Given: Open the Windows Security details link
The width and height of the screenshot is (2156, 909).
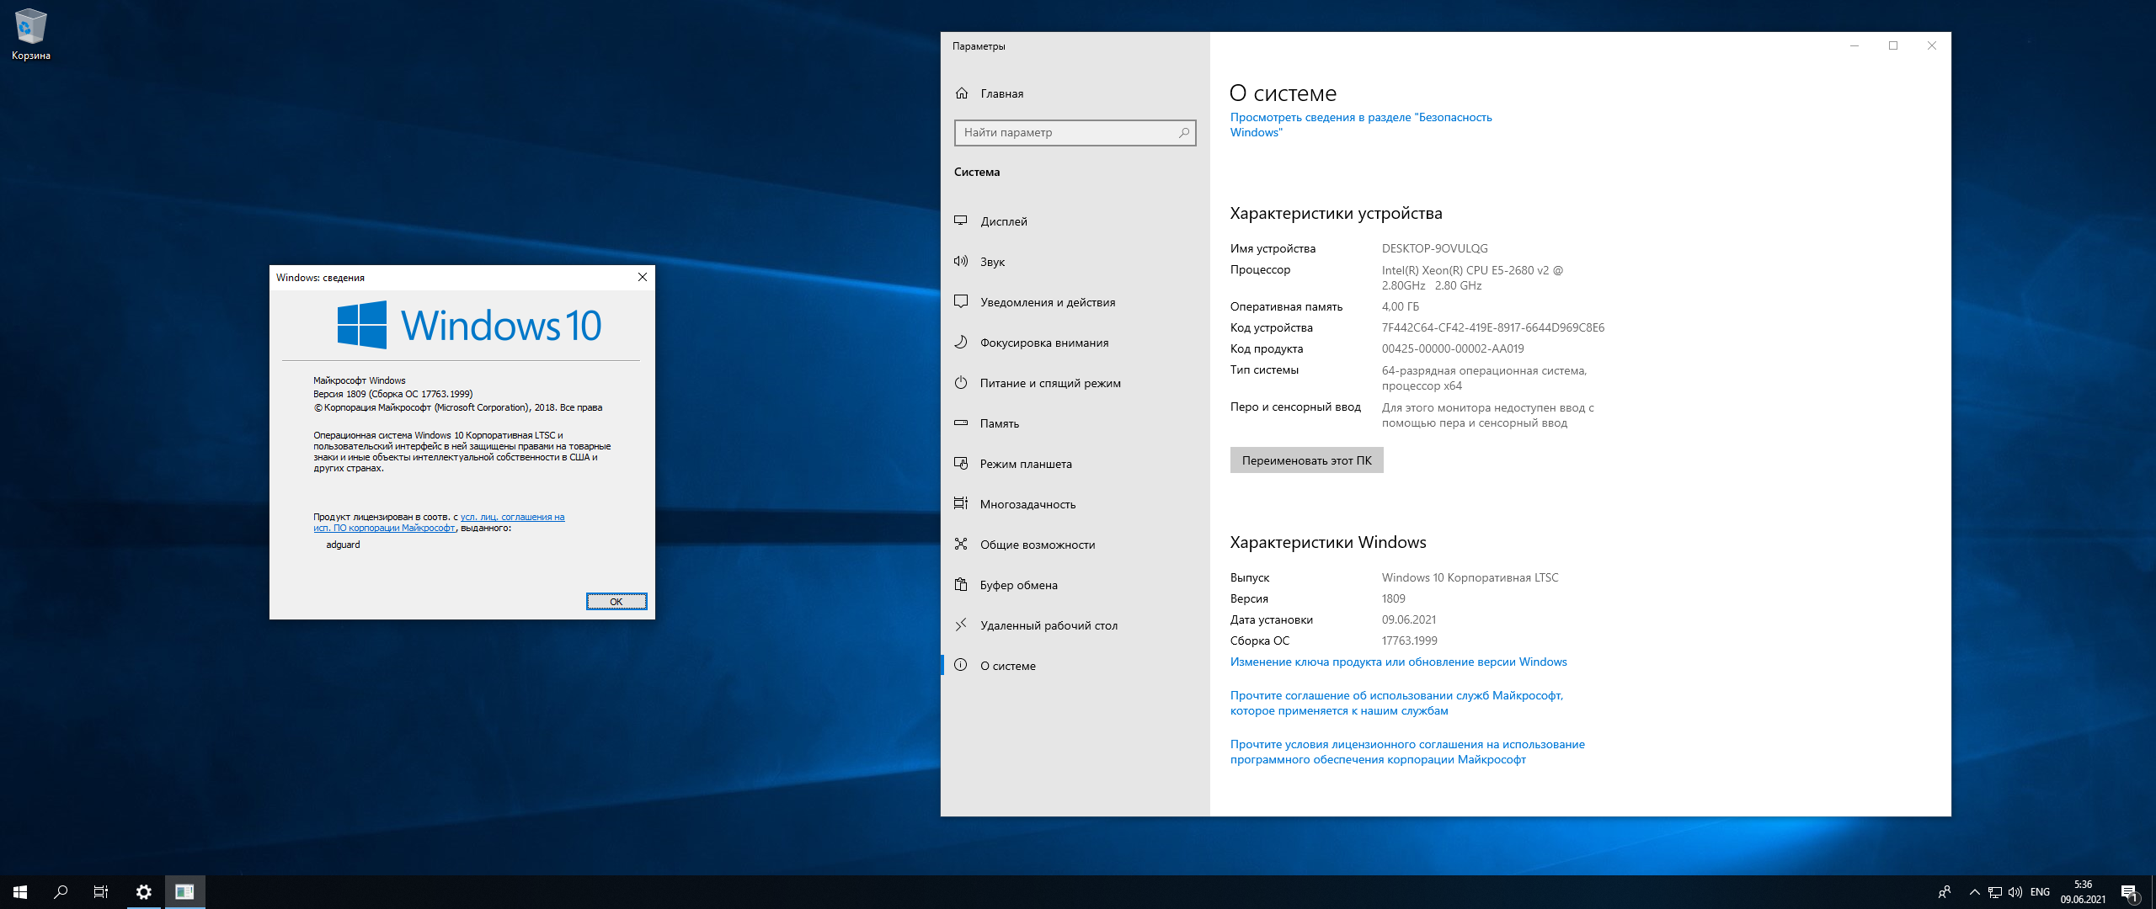Looking at the screenshot, I should pos(1360,125).
